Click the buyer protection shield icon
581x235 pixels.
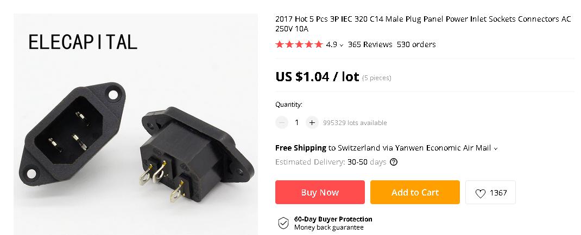tap(283, 223)
